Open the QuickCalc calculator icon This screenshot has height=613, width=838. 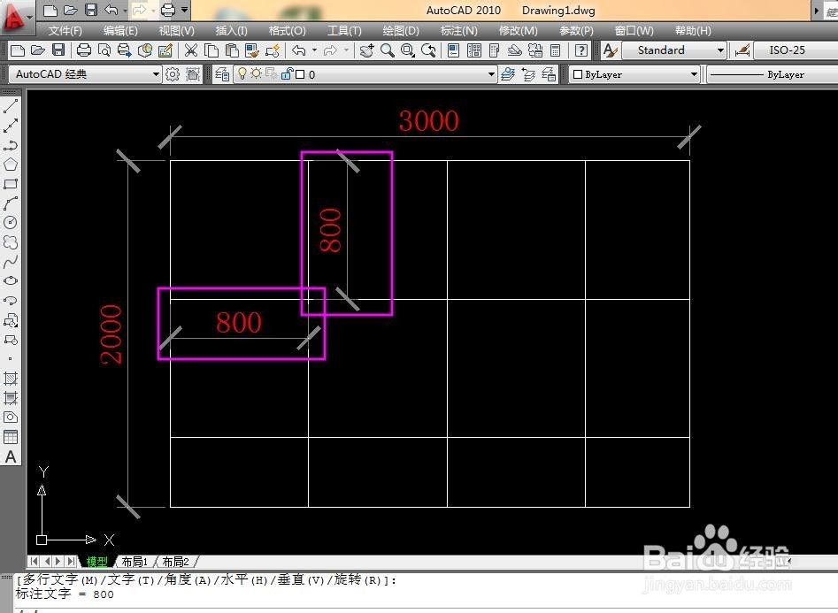(x=556, y=50)
